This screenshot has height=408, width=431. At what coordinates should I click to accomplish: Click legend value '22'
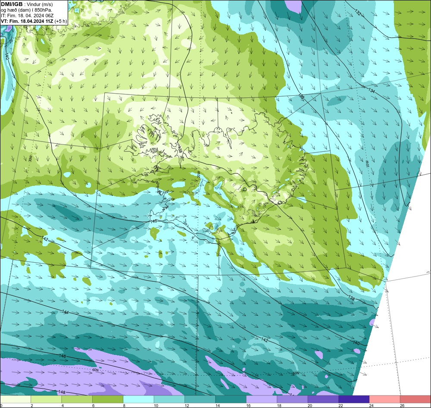pyautogui.click(x=340, y=405)
